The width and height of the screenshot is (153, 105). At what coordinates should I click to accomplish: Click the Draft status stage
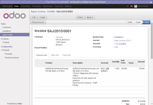(130, 22)
